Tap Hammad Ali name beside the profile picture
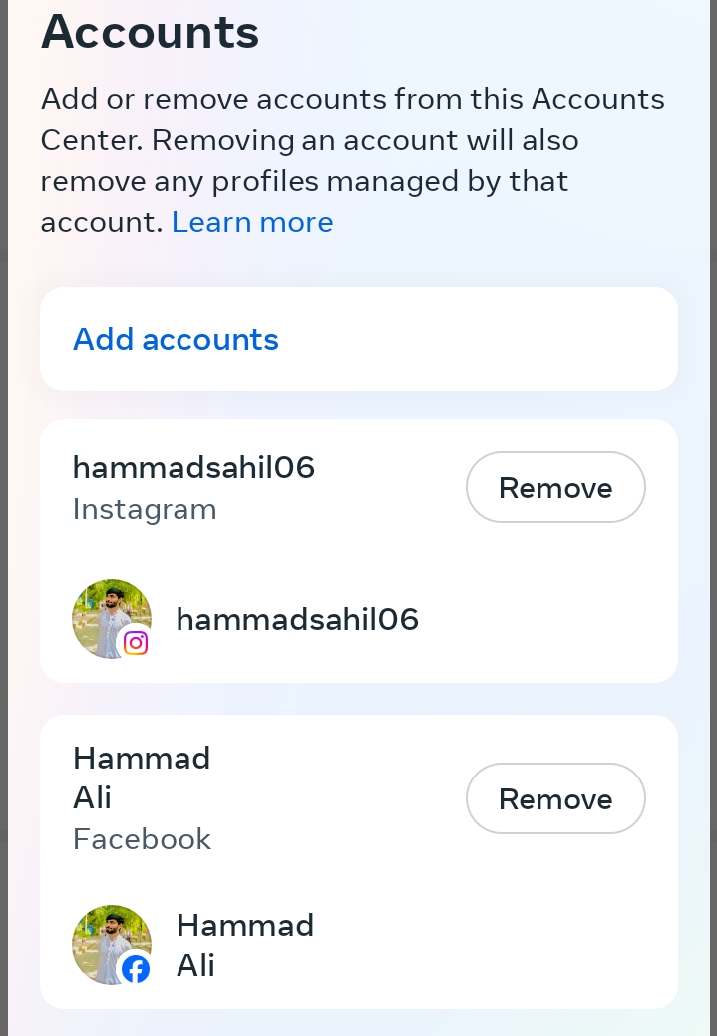 click(x=244, y=945)
